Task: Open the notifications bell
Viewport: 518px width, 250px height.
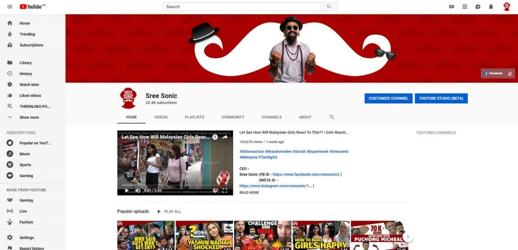Action: point(491,7)
